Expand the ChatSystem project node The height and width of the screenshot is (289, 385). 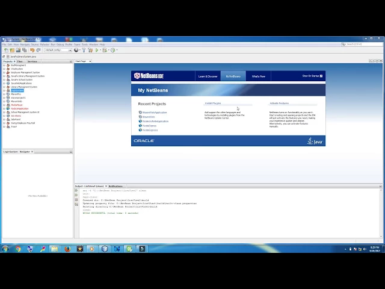click(4, 69)
